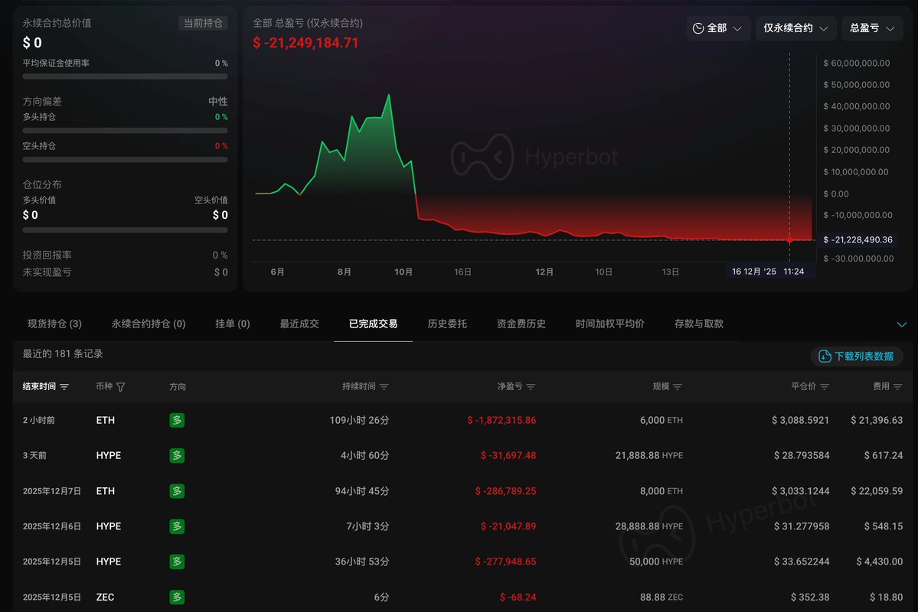
Task: Sort using the 净盈亏 column icon
Action: [x=531, y=387]
